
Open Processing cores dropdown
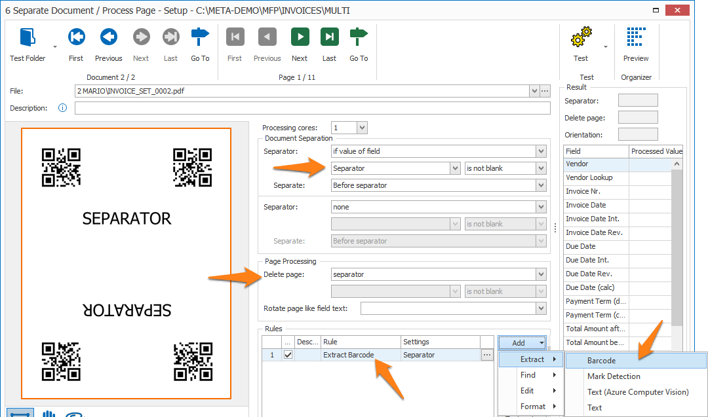coord(362,128)
